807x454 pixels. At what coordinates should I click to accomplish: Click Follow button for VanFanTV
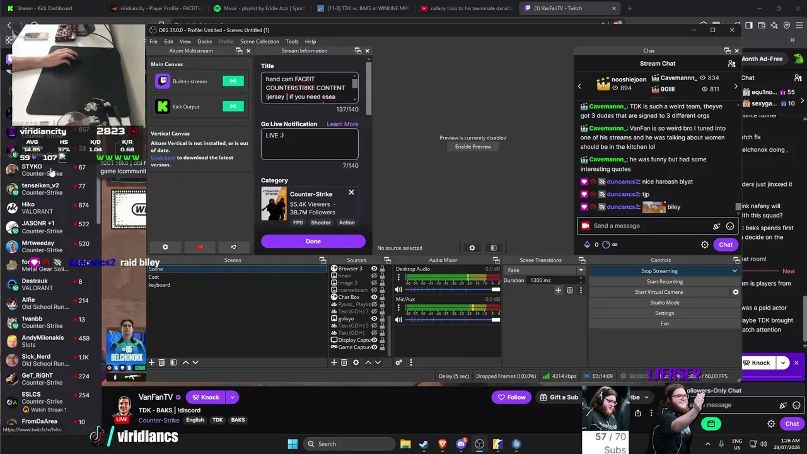[x=511, y=397]
